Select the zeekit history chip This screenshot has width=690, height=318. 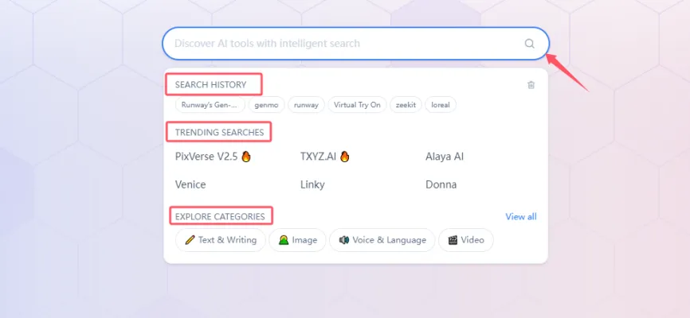[x=407, y=105]
